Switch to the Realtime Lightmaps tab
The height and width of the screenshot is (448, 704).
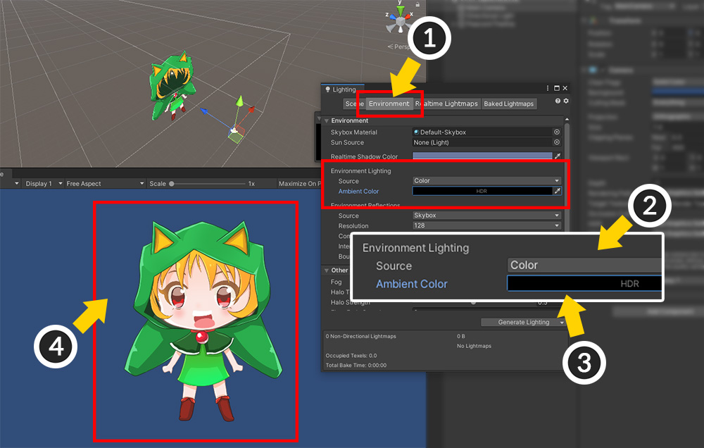click(446, 104)
